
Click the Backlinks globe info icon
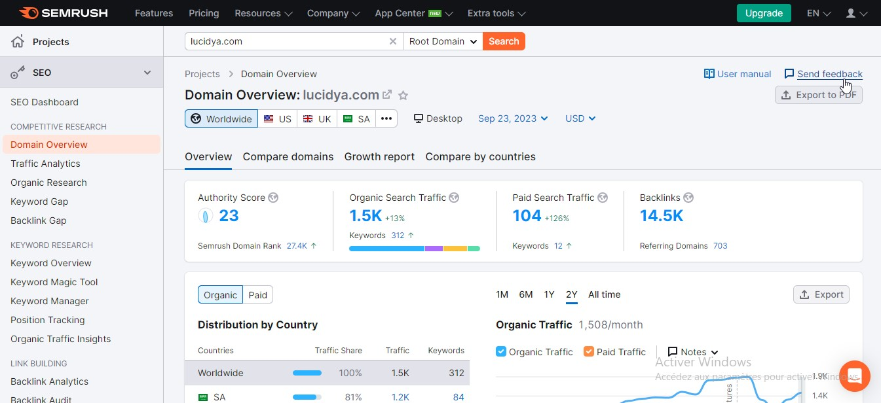coord(688,198)
